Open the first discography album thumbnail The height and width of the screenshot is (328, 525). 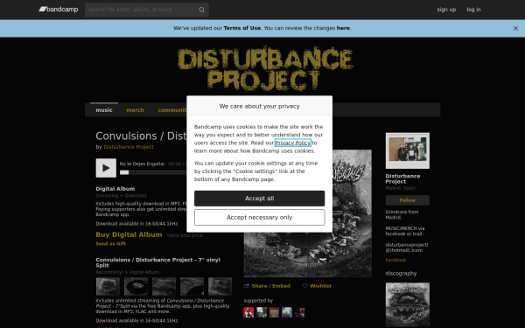(408, 304)
